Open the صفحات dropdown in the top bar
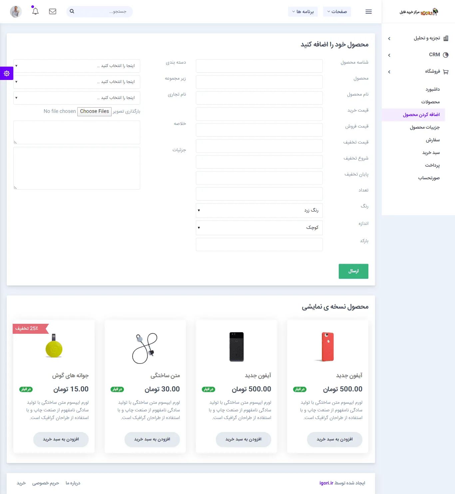The image size is (455, 494). (337, 12)
